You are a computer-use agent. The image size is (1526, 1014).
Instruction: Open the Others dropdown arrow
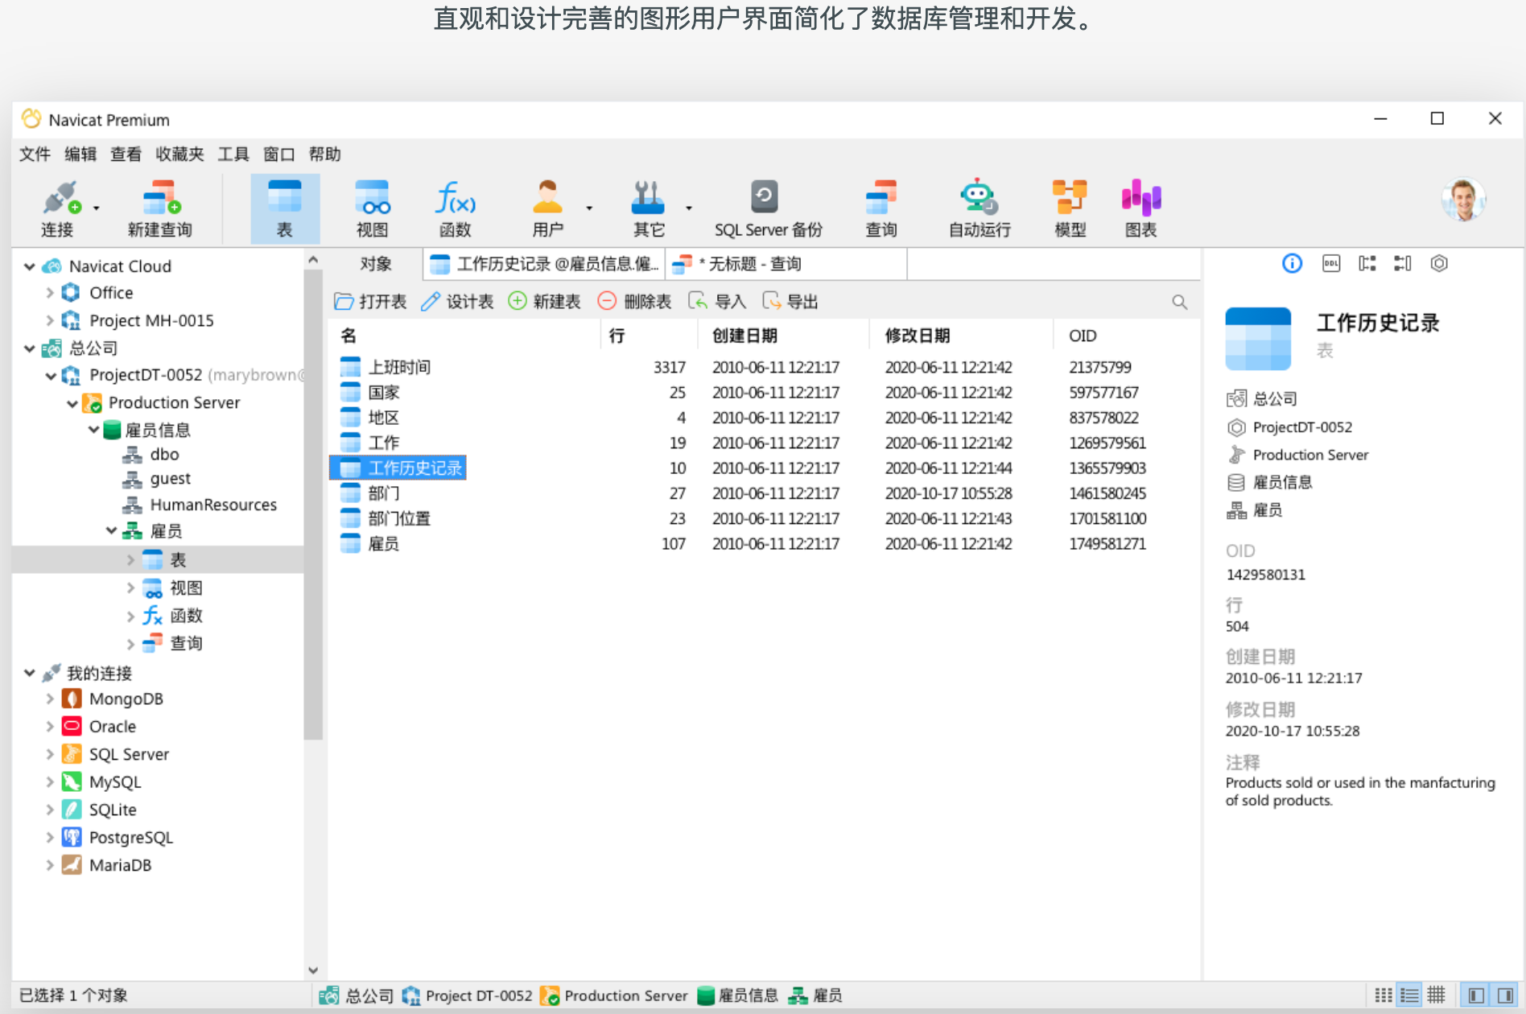[x=689, y=208]
